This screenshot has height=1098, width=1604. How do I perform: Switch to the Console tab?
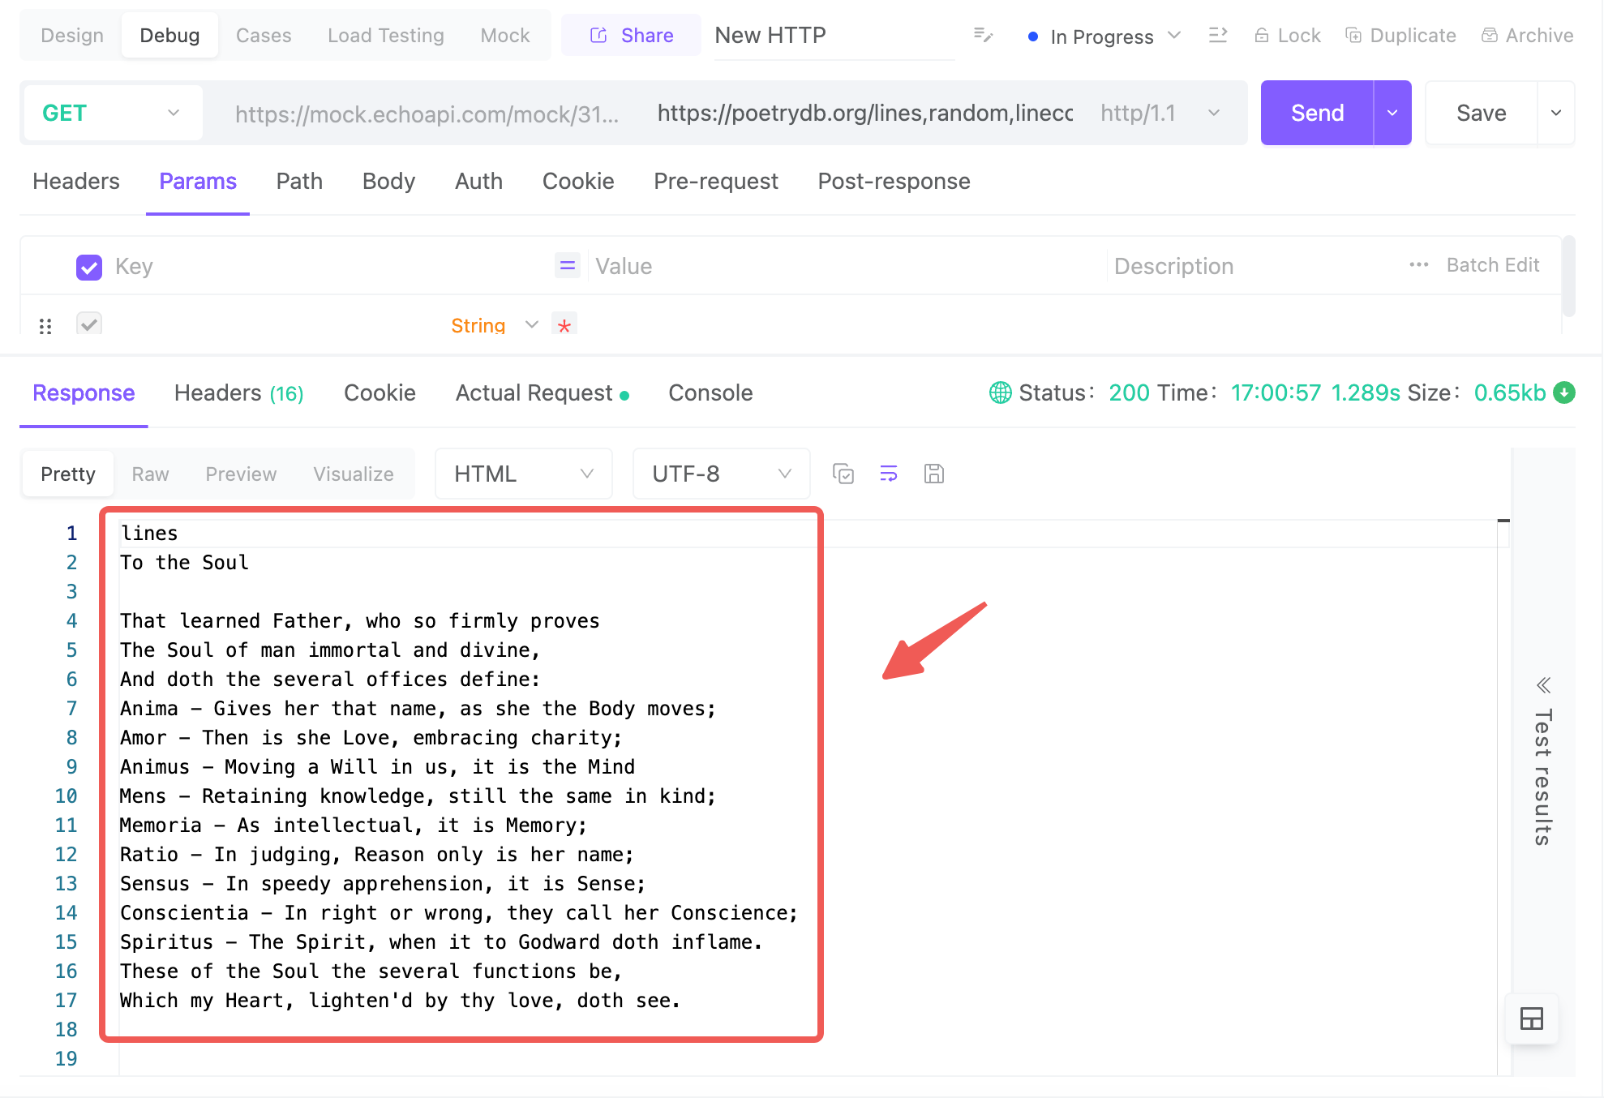[712, 392]
